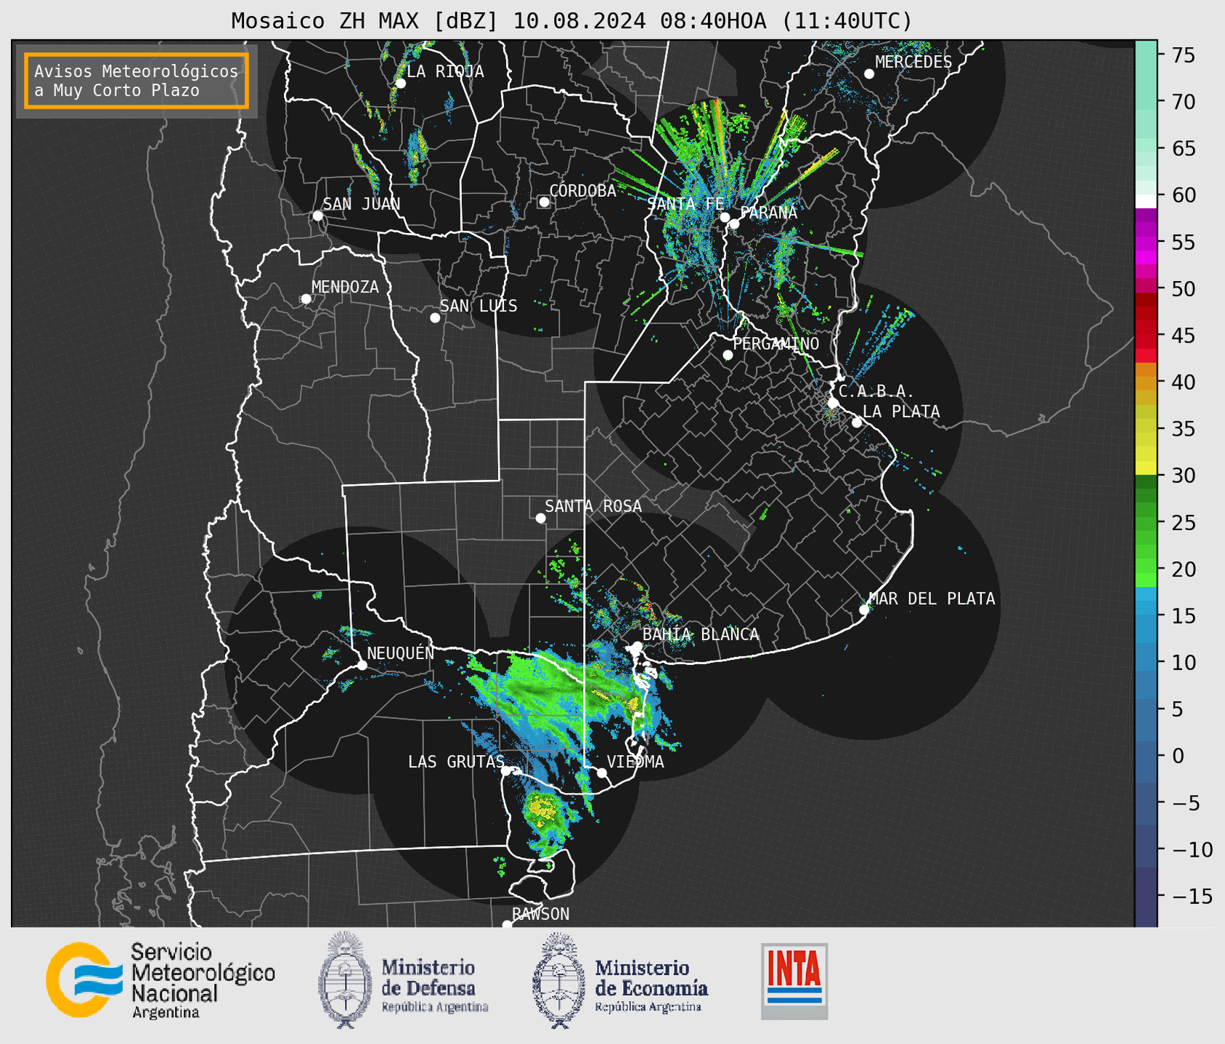Screen dimensions: 1225x1044
Task: Click the INTA logo
Action: tap(794, 981)
